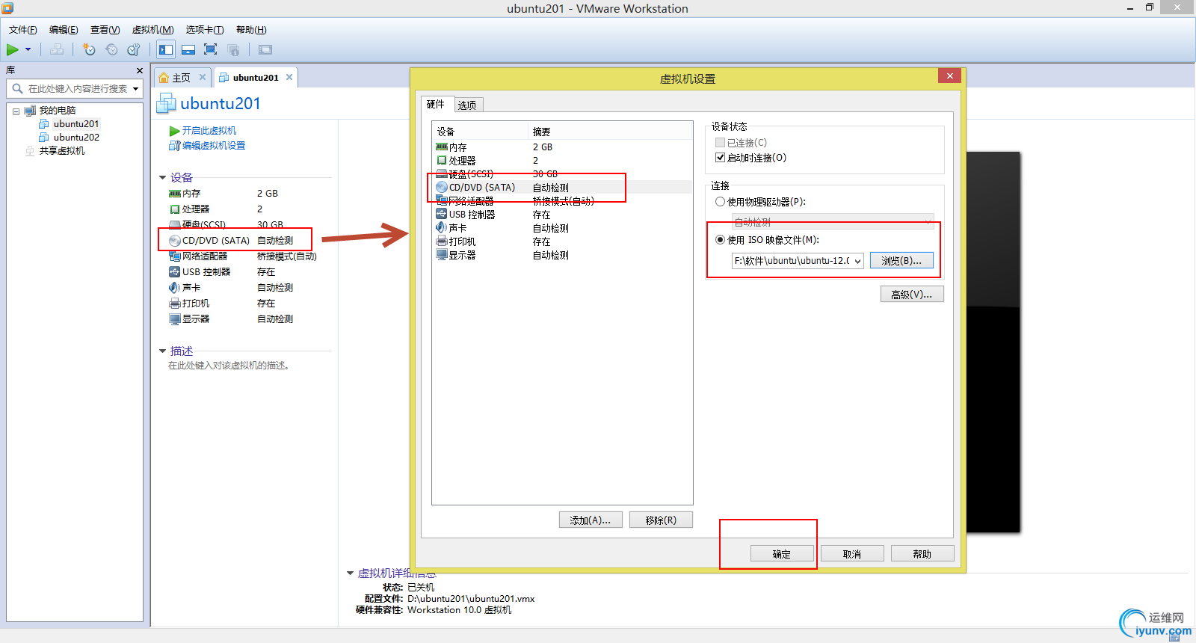Viewport: 1196px width, 643px height.
Task: Select ubuntu202 in the library tree
Action: [x=76, y=138]
